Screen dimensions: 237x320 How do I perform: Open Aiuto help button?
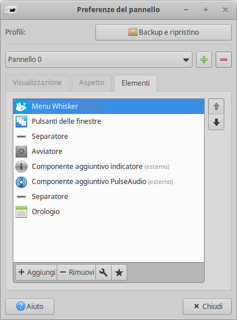pos(29,307)
